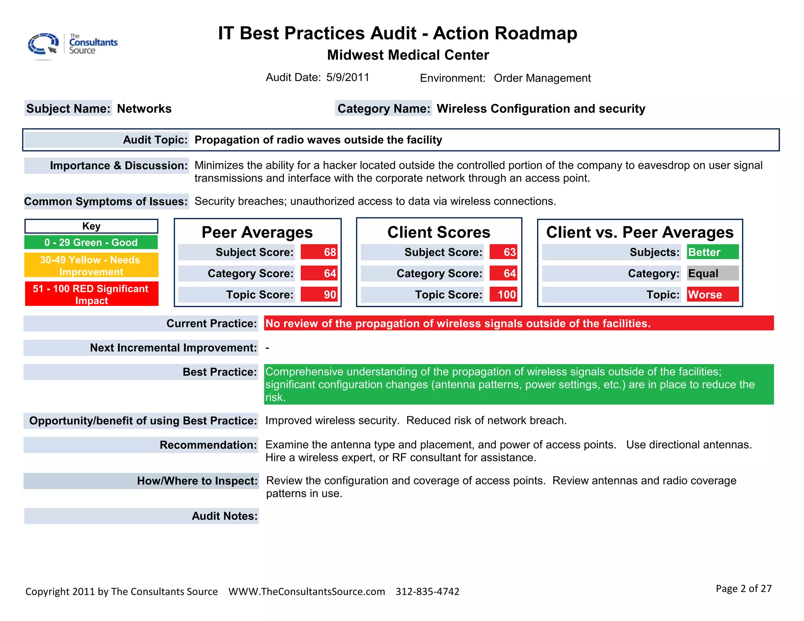Click the Client Scores subject score 63
The image size is (804, 621).
coord(503,252)
